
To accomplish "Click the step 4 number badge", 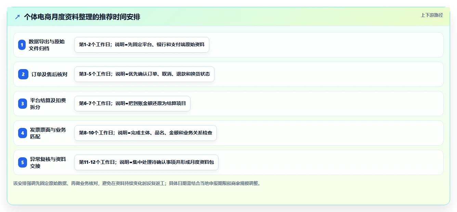I will (x=23, y=133).
